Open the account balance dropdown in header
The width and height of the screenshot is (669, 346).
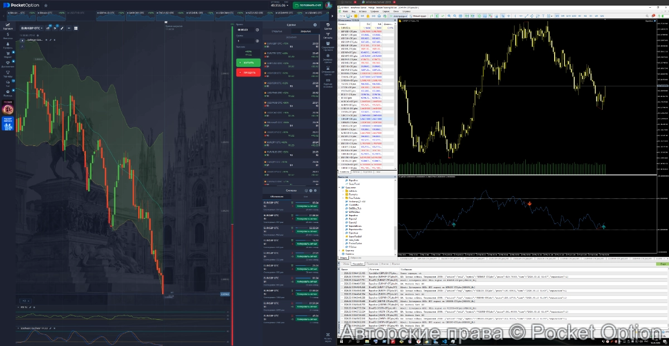click(x=279, y=5)
